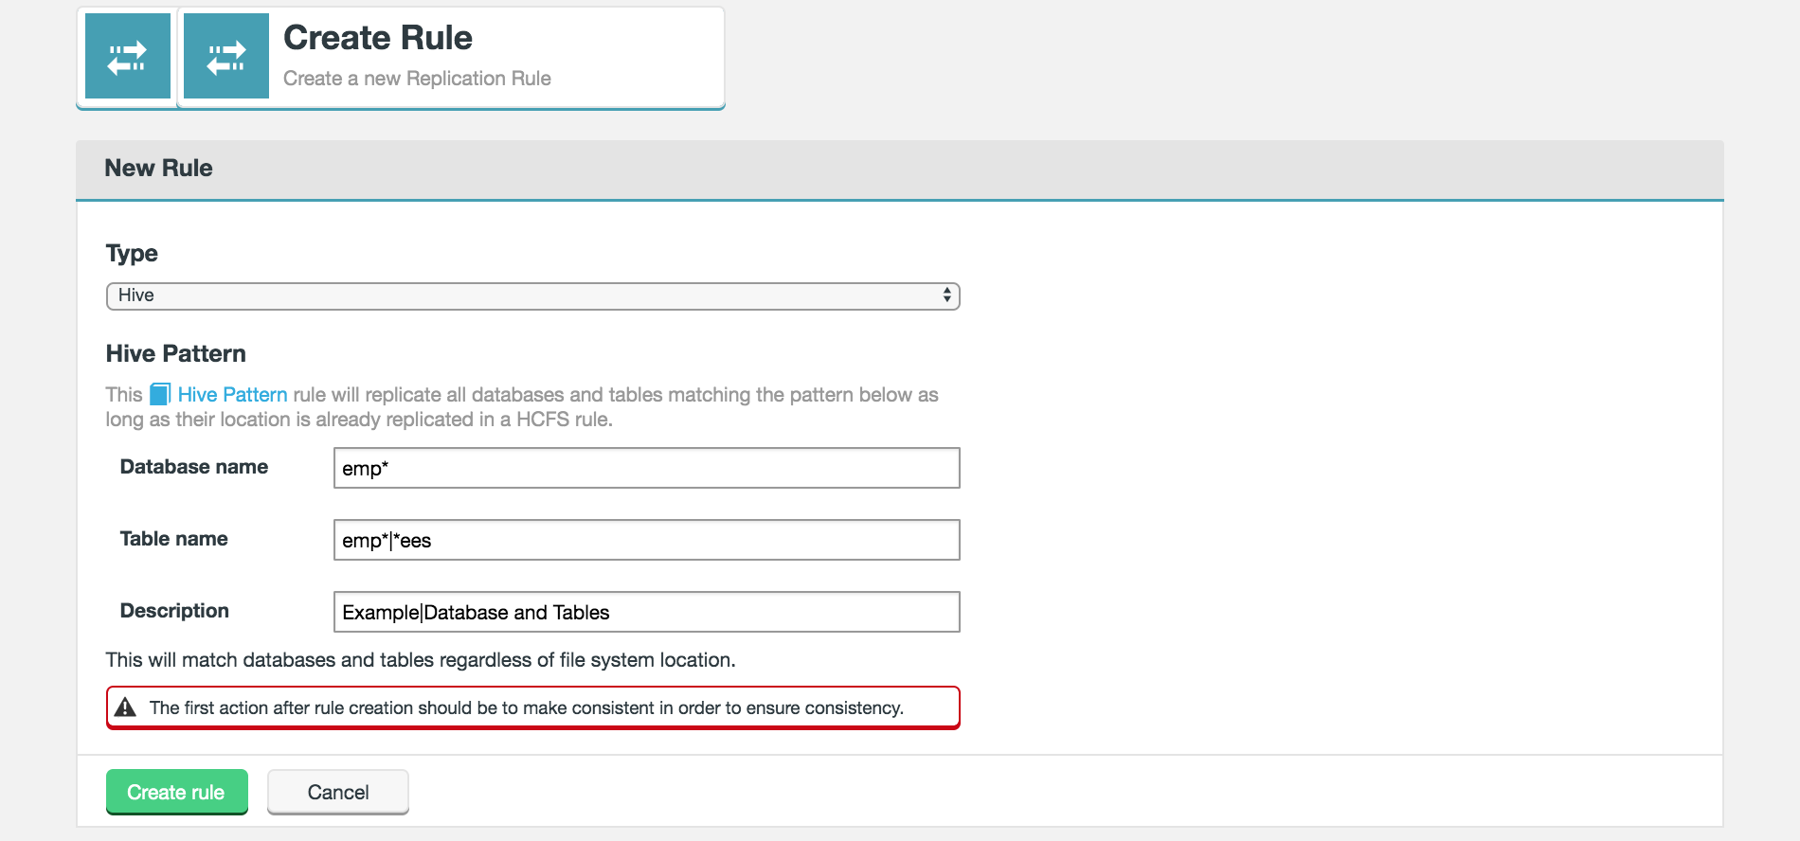This screenshot has height=841, width=1800.
Task: Click the warning triangle icon in alert
Action: coord(125,707)
